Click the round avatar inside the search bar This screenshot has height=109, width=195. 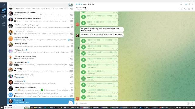[x=70, y=5]
